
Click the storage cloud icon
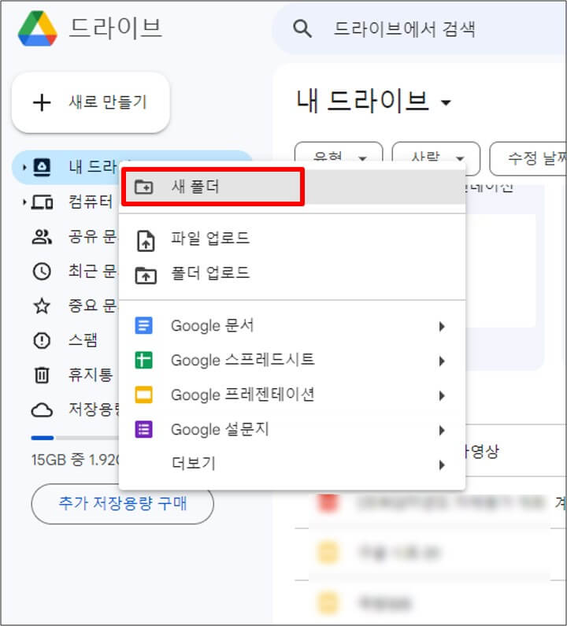click(x=42, y=410)
